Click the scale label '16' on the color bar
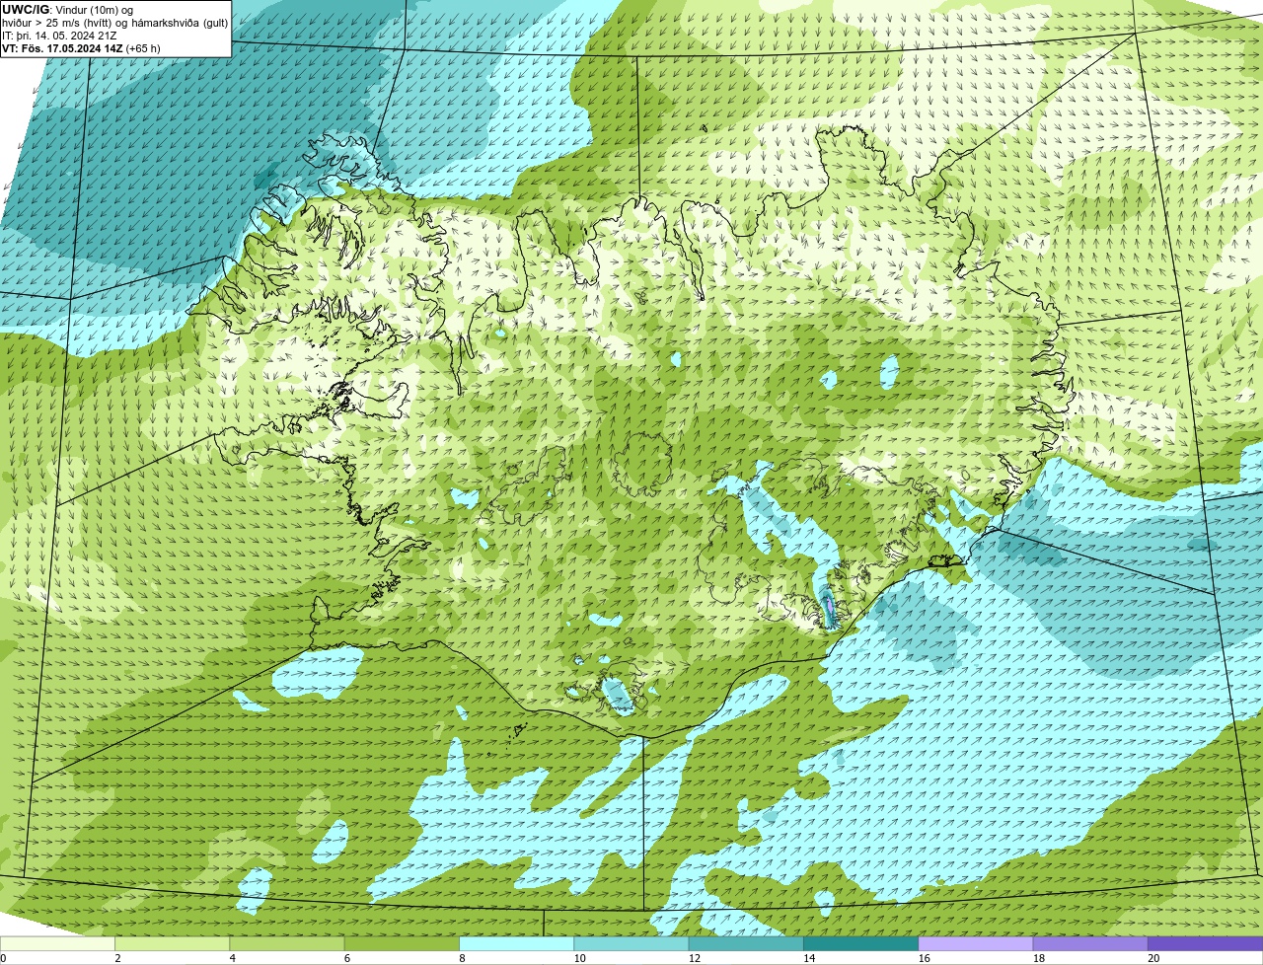Viewport: 1263px width, 965px height. tap(924, 958)
